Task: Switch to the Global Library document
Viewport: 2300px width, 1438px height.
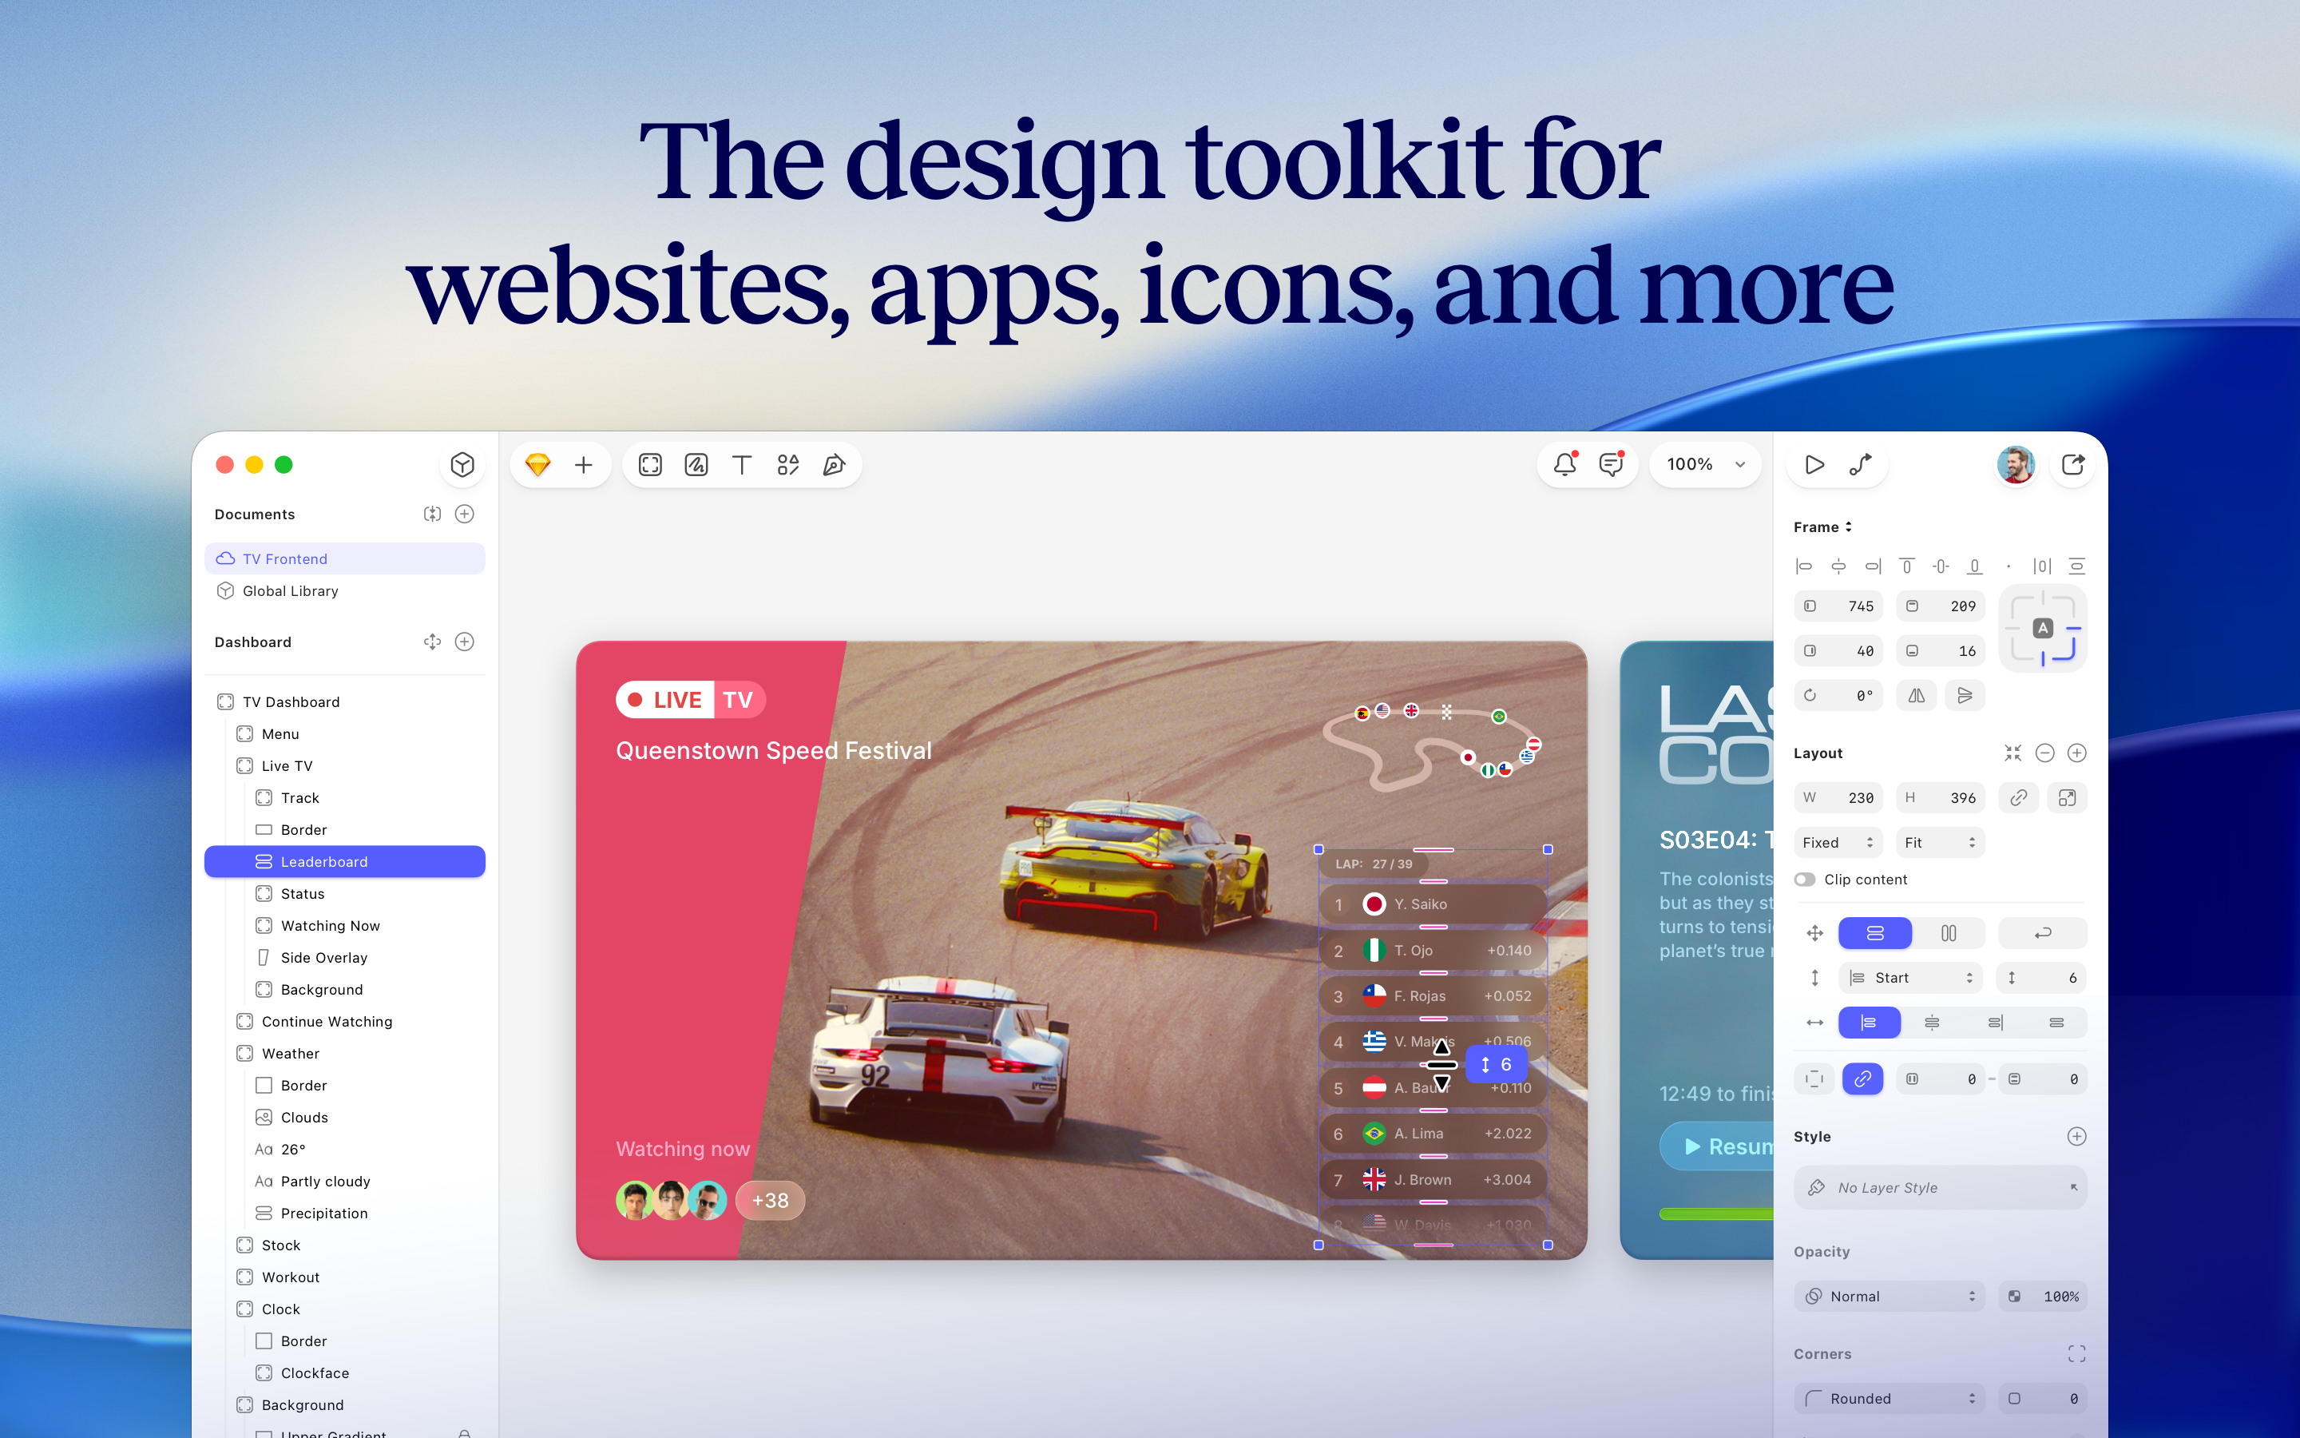Action: 289,590
